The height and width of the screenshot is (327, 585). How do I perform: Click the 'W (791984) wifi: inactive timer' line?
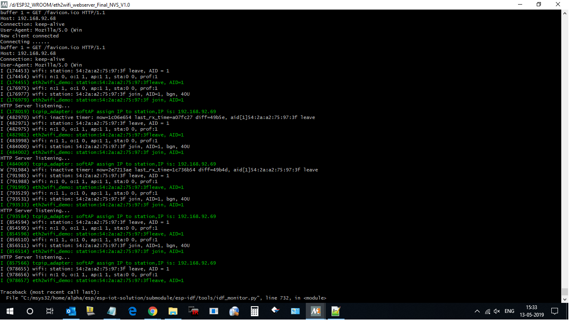[159, 170]
